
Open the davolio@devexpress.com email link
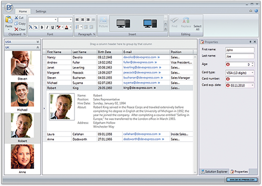pos(140,57)
